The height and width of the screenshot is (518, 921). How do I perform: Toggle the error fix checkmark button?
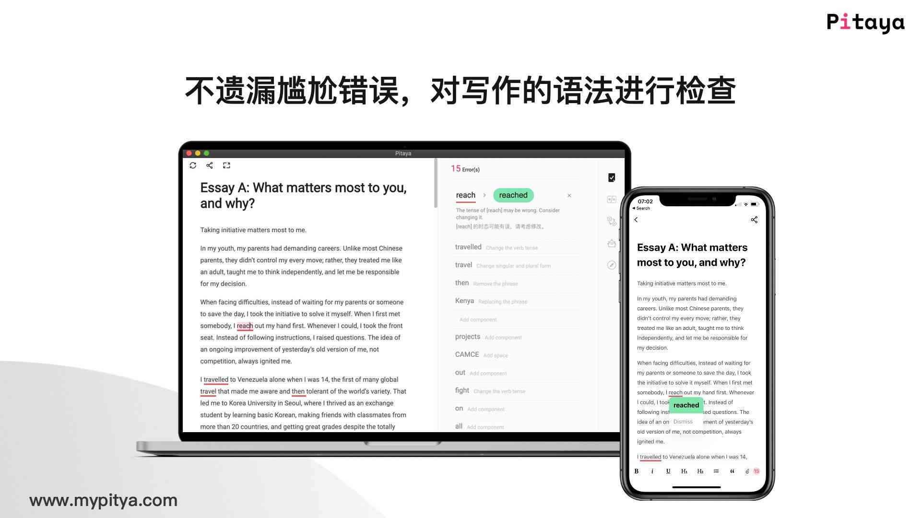point(611,178)
